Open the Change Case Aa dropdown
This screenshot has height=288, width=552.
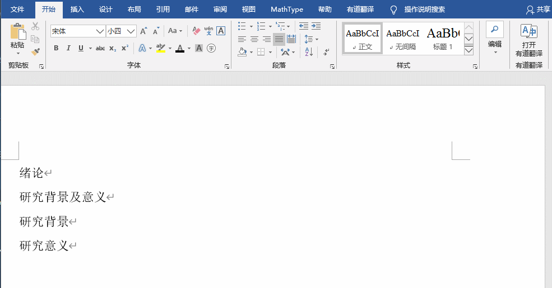pyautogui.click(x=175, y=31)
